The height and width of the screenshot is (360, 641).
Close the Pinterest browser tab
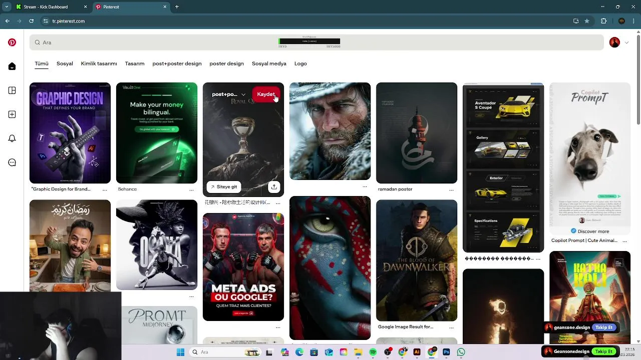165,7
